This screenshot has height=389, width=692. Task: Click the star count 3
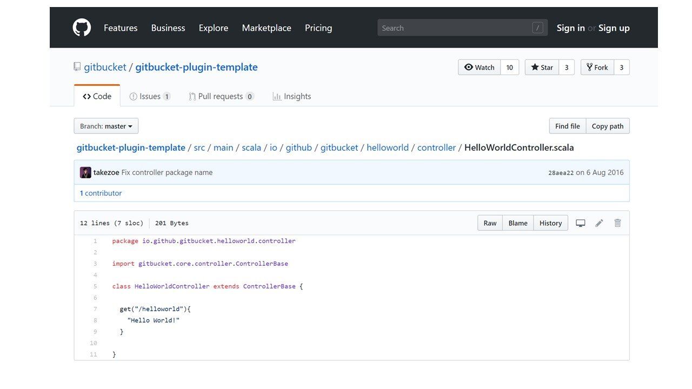pyautogui.click(x=567, y=68)
